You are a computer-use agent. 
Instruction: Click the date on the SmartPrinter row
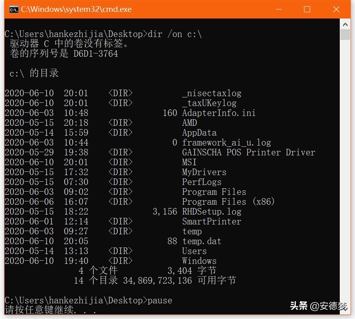point(29,222)
